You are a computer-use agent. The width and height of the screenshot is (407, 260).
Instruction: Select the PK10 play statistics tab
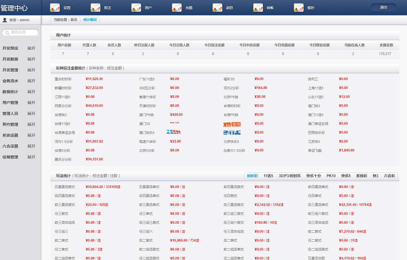tap(331, 176)
